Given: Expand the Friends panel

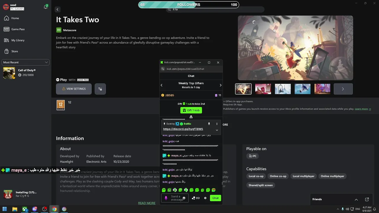Looking at the screenshot, I should pyautogui.click(x=356, y=199).
